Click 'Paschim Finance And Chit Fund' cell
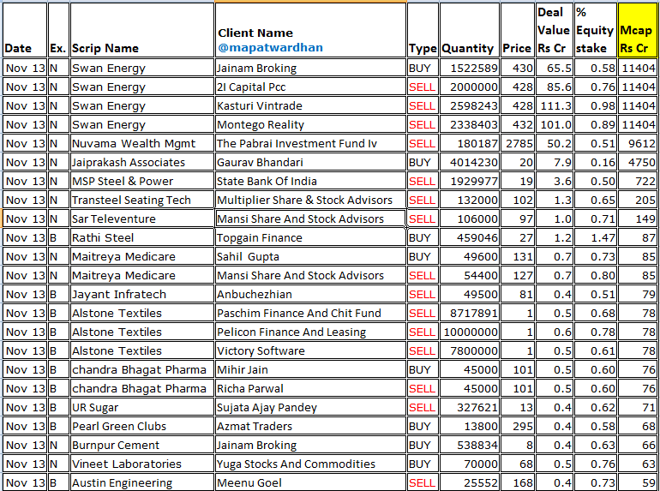660x491 pixels. (310, 314)
